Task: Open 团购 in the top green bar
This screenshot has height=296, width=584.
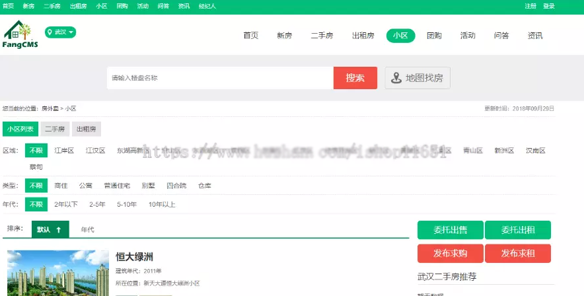Action: [122, 6]
